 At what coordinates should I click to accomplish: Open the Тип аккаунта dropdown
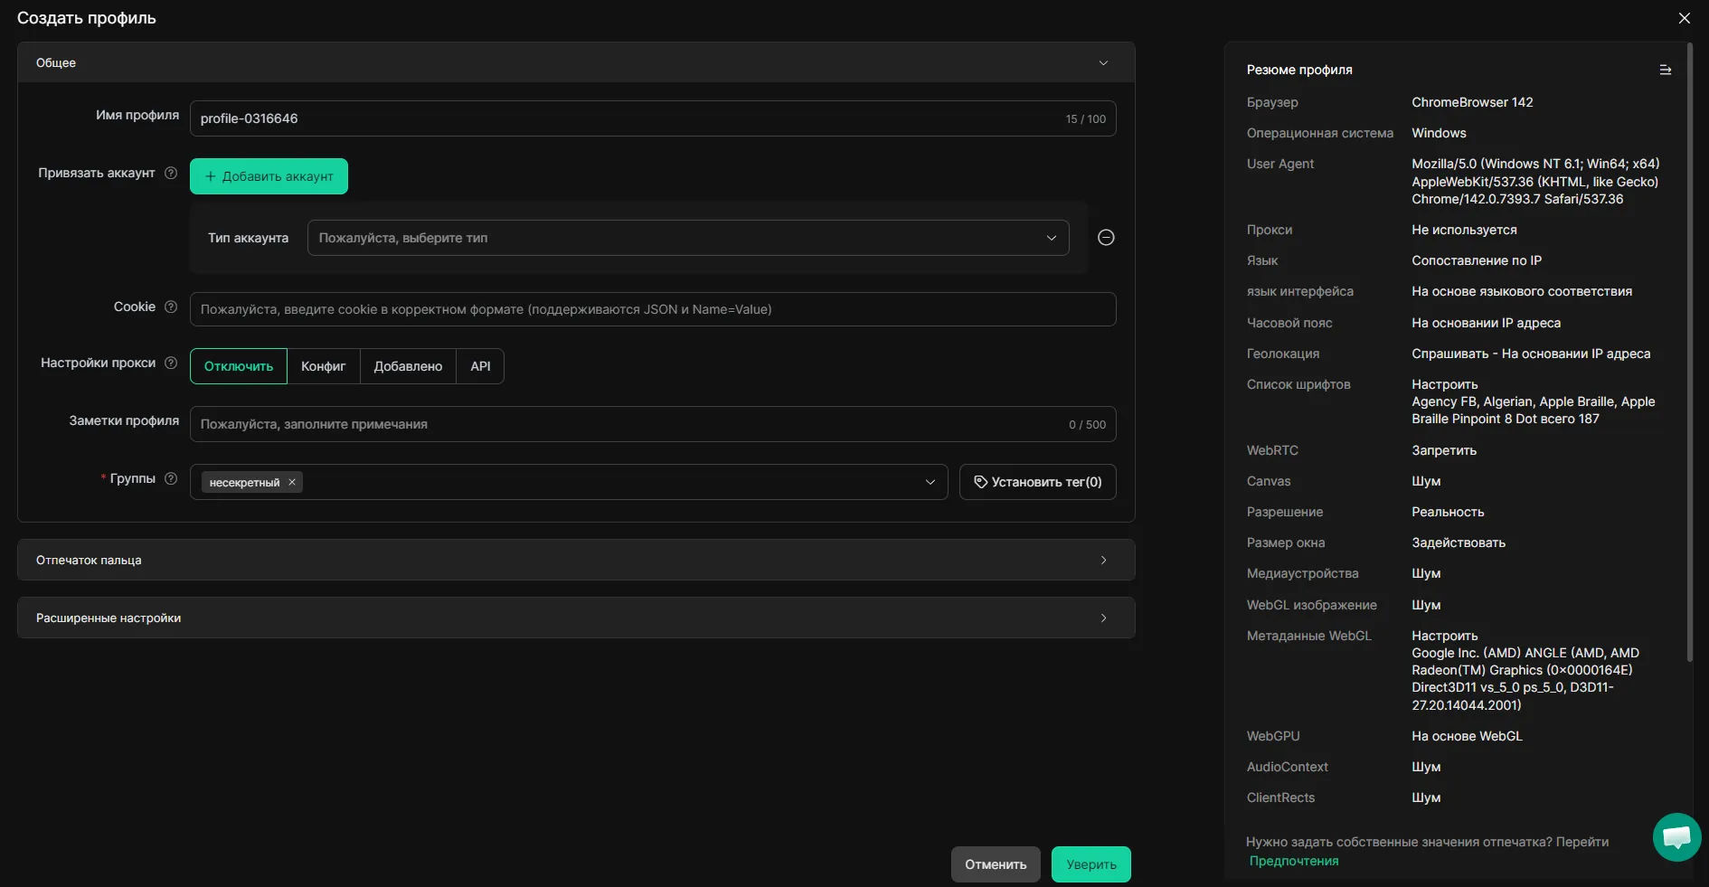pyautogui.click(x=687, y=238)
